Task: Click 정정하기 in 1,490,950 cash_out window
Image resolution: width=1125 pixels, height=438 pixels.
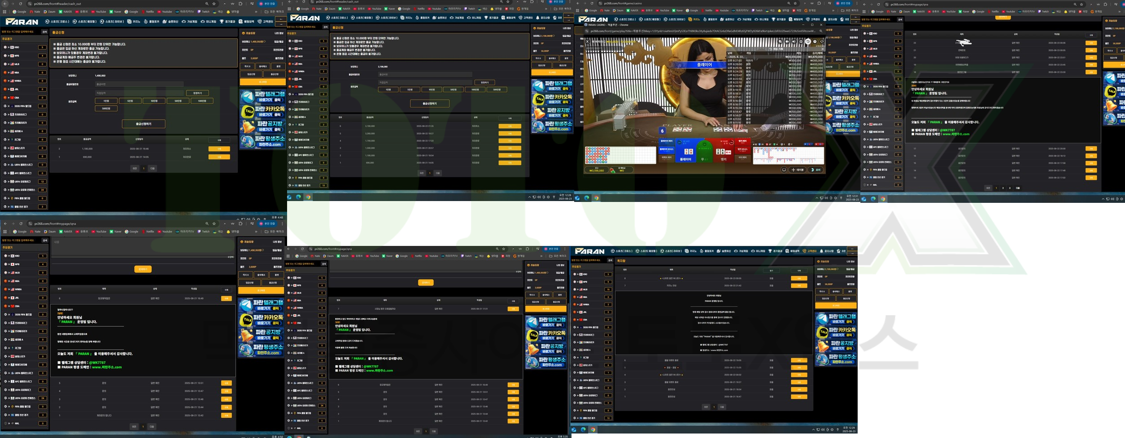Action: [x=197, y=93]
